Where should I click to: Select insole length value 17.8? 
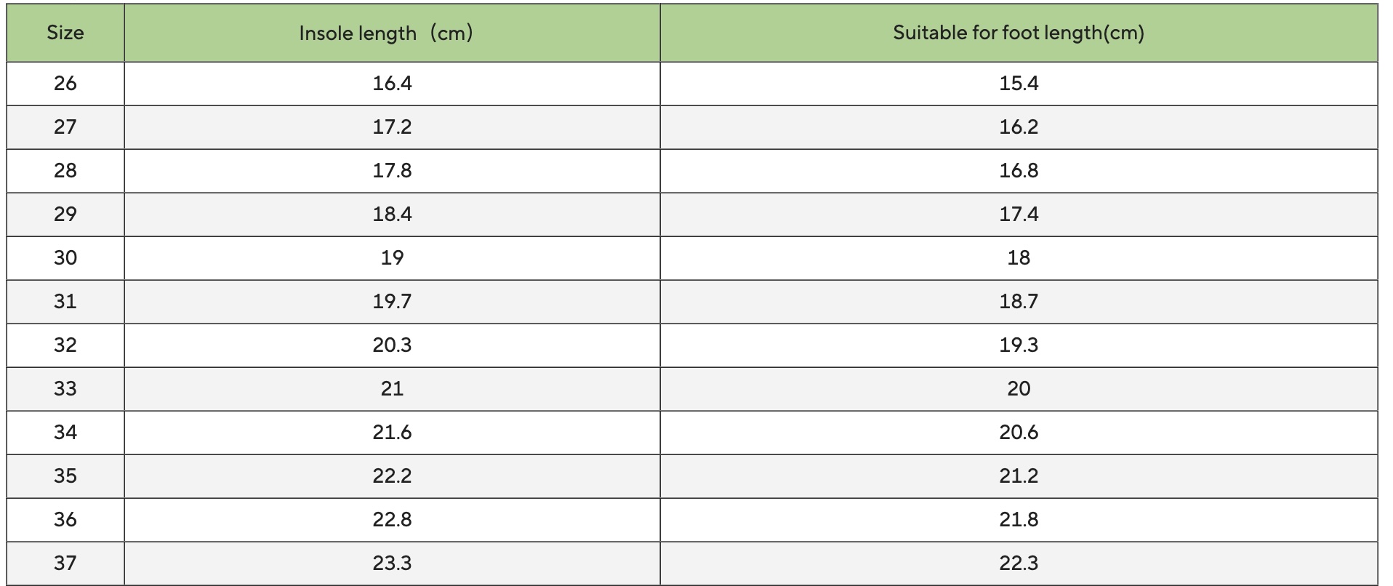pyautogui.click(x=392, y=171)
